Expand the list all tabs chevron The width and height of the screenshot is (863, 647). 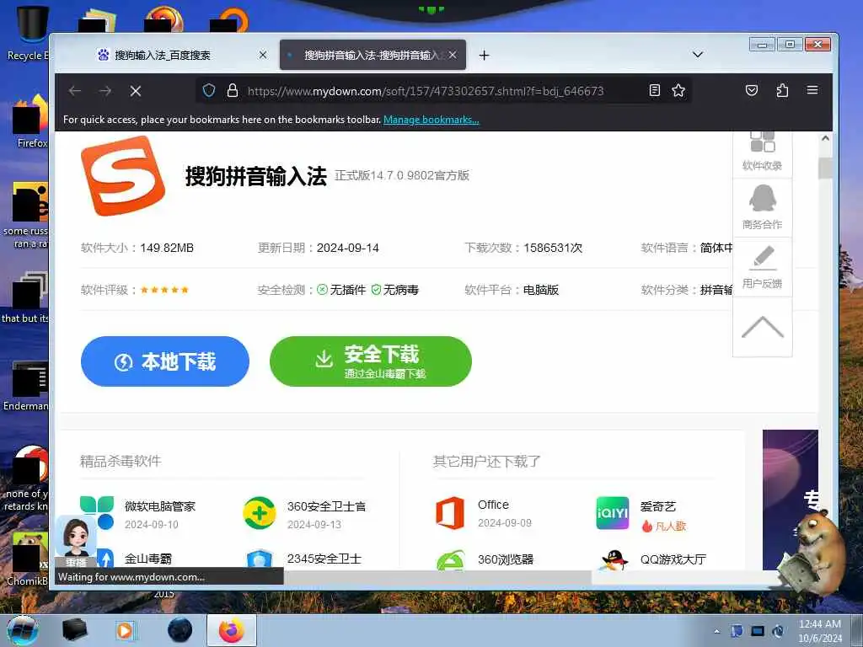pos(697,55)
